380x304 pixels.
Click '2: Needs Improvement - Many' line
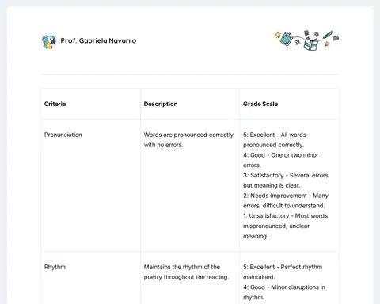coord(286,196)
